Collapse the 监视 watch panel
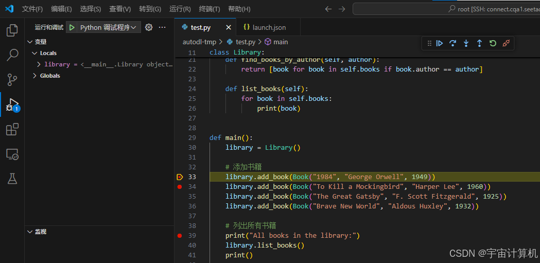The width and height of the screenshot is (540, 263). [x=29, y=232]
